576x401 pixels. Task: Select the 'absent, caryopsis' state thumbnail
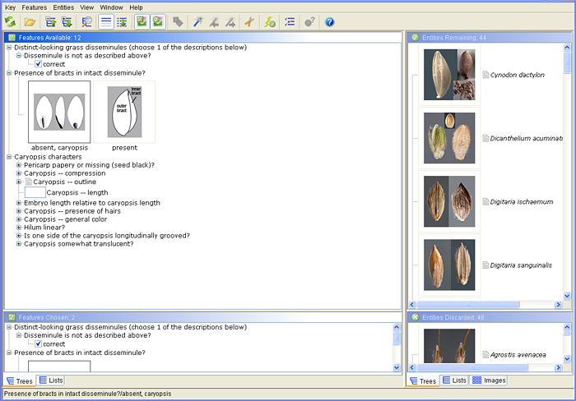click(59, 112)
